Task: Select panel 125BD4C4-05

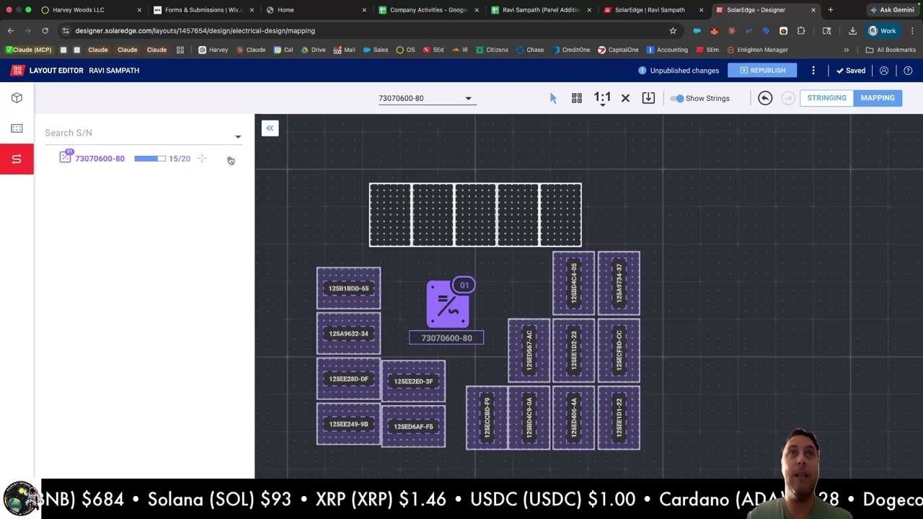Action: 574,283
